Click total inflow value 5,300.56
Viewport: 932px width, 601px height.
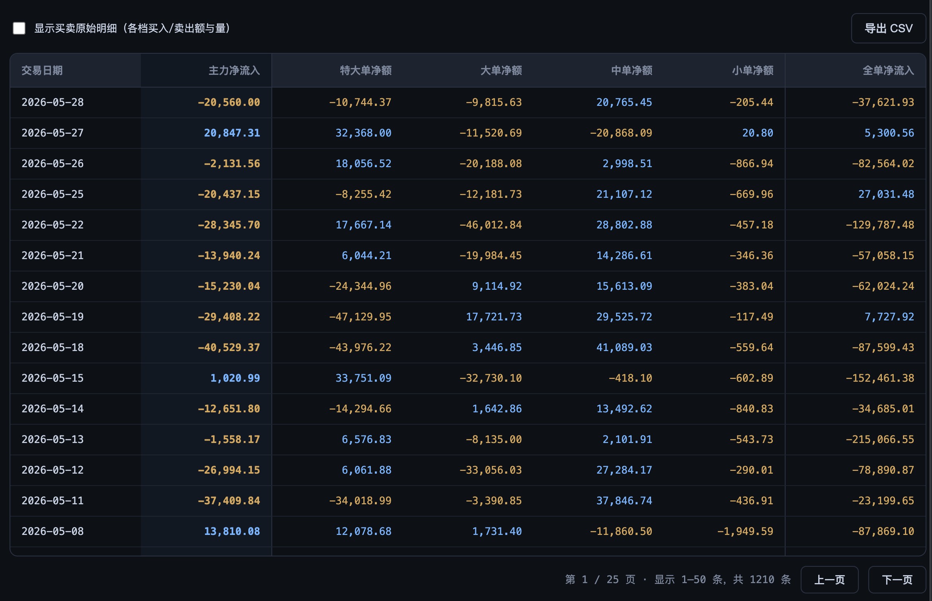tap(889, 133)
